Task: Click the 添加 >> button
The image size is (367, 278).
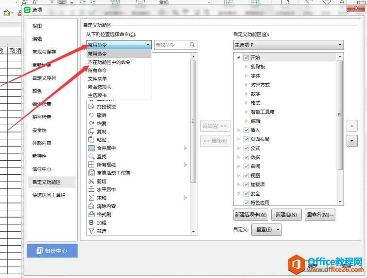Action: tap(215, 126)
